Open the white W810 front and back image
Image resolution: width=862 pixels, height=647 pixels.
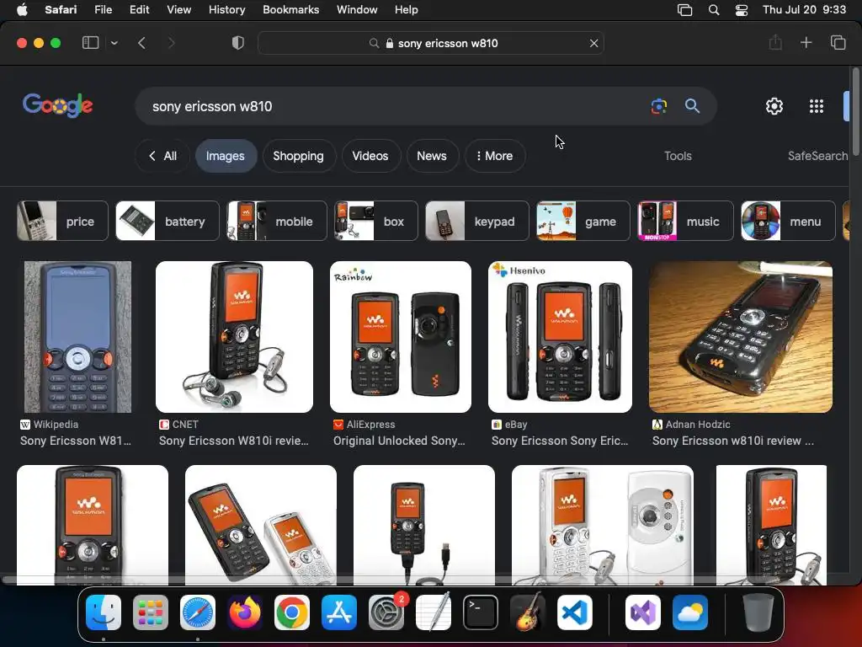603,525
